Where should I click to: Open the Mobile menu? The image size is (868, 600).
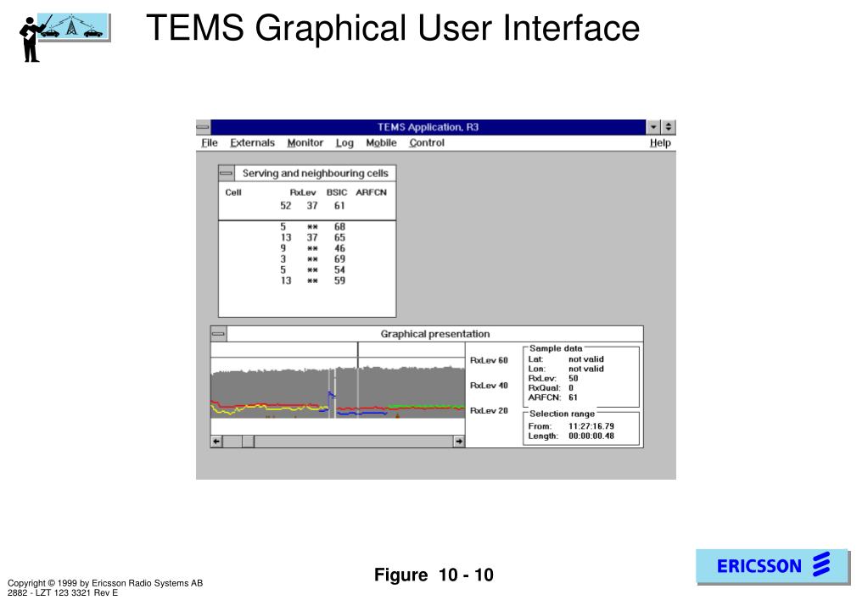[x=382, y=142]
